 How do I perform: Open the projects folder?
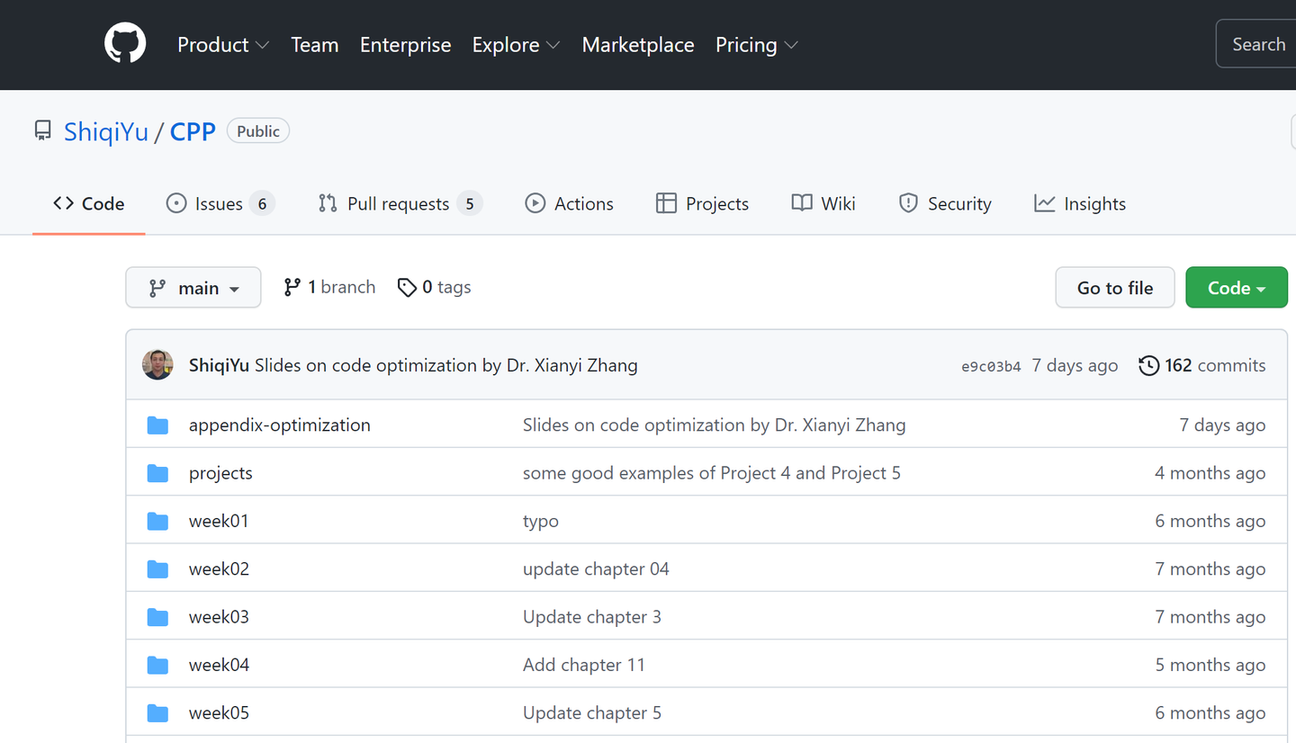(220, 473)
